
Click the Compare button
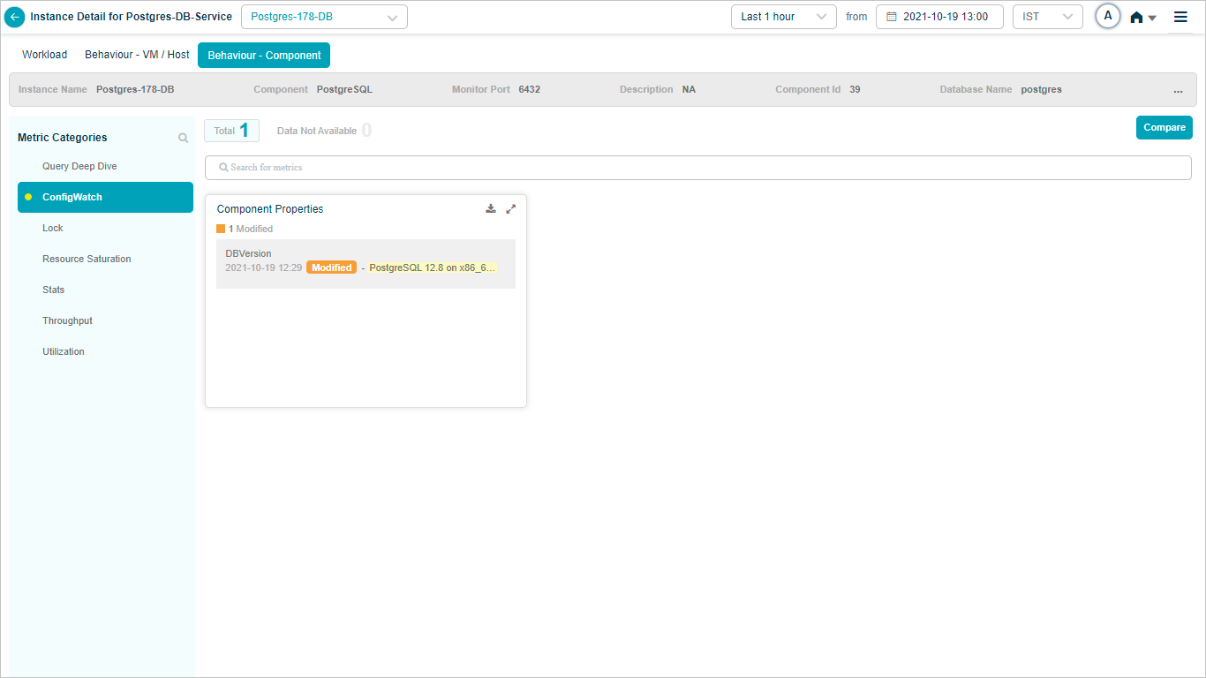click(1164, 128)
